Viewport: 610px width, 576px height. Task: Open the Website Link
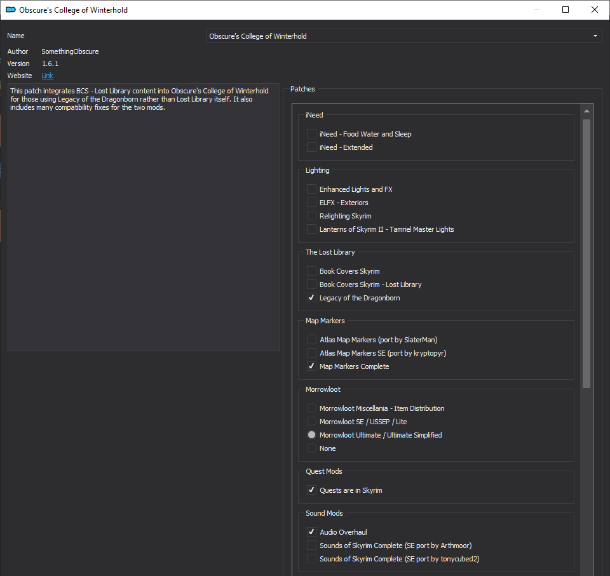coord(47,76)
